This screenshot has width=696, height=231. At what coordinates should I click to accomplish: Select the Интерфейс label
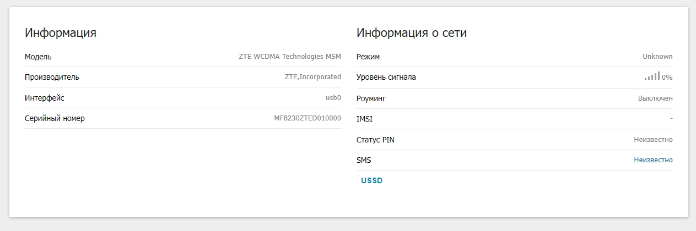pyautogui.click(x=45, y=98)
